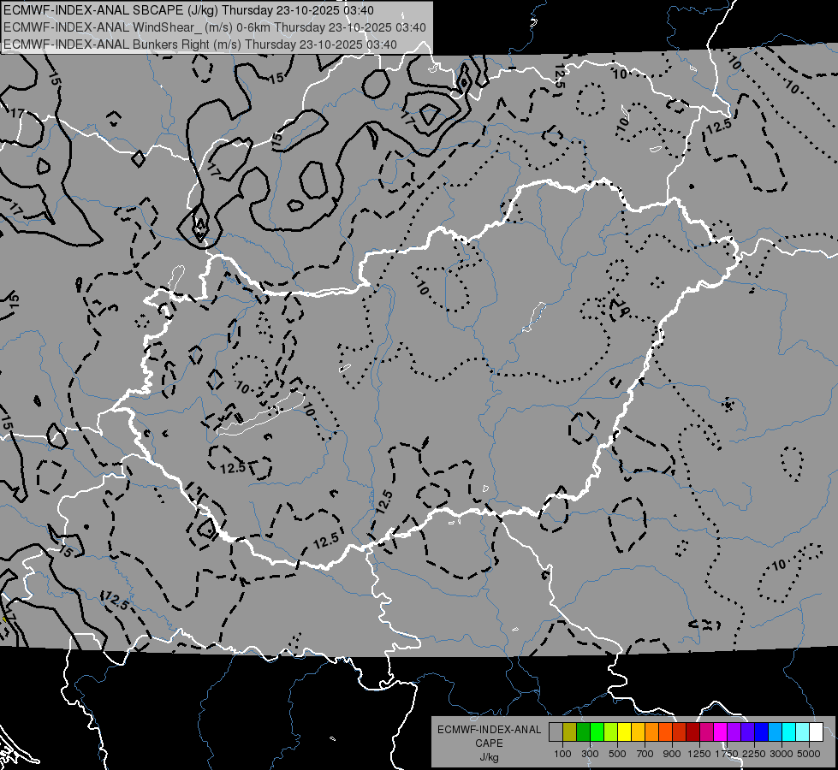Screen dimensions: 838x770
Task: Click the WindShear_ 0-6km title line
Action: (x=214, y=27)
